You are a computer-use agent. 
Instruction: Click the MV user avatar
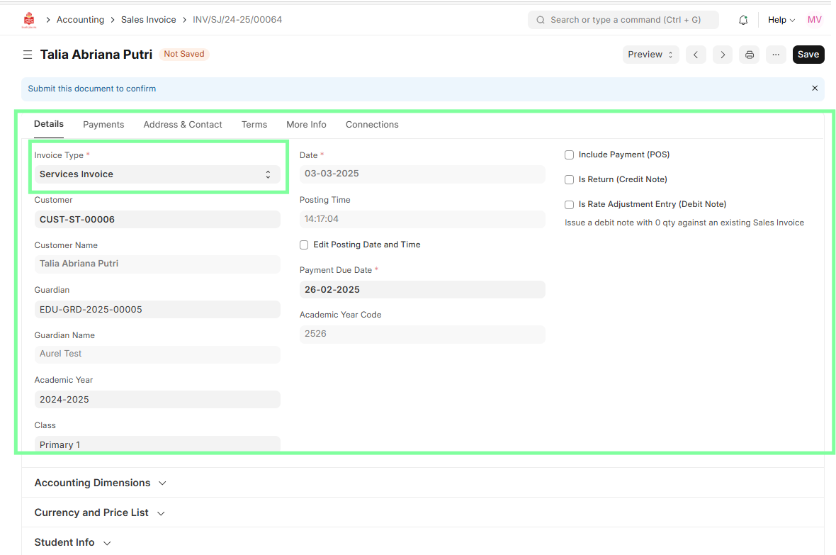click(814, 20)
